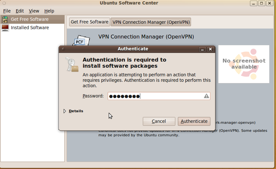Minimize the Ubuntu Software Center window
This screenshot has height=169, width=276.
point(253,3)
